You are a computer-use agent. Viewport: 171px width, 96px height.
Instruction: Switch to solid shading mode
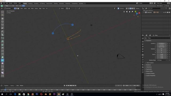[131, 8]
